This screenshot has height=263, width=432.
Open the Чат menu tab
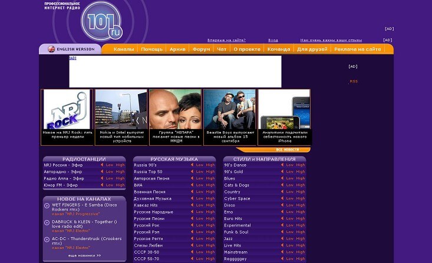(x=222, y=49)
